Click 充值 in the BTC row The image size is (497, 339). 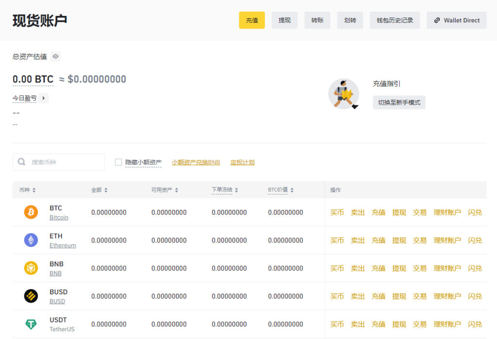coord(379,212)
